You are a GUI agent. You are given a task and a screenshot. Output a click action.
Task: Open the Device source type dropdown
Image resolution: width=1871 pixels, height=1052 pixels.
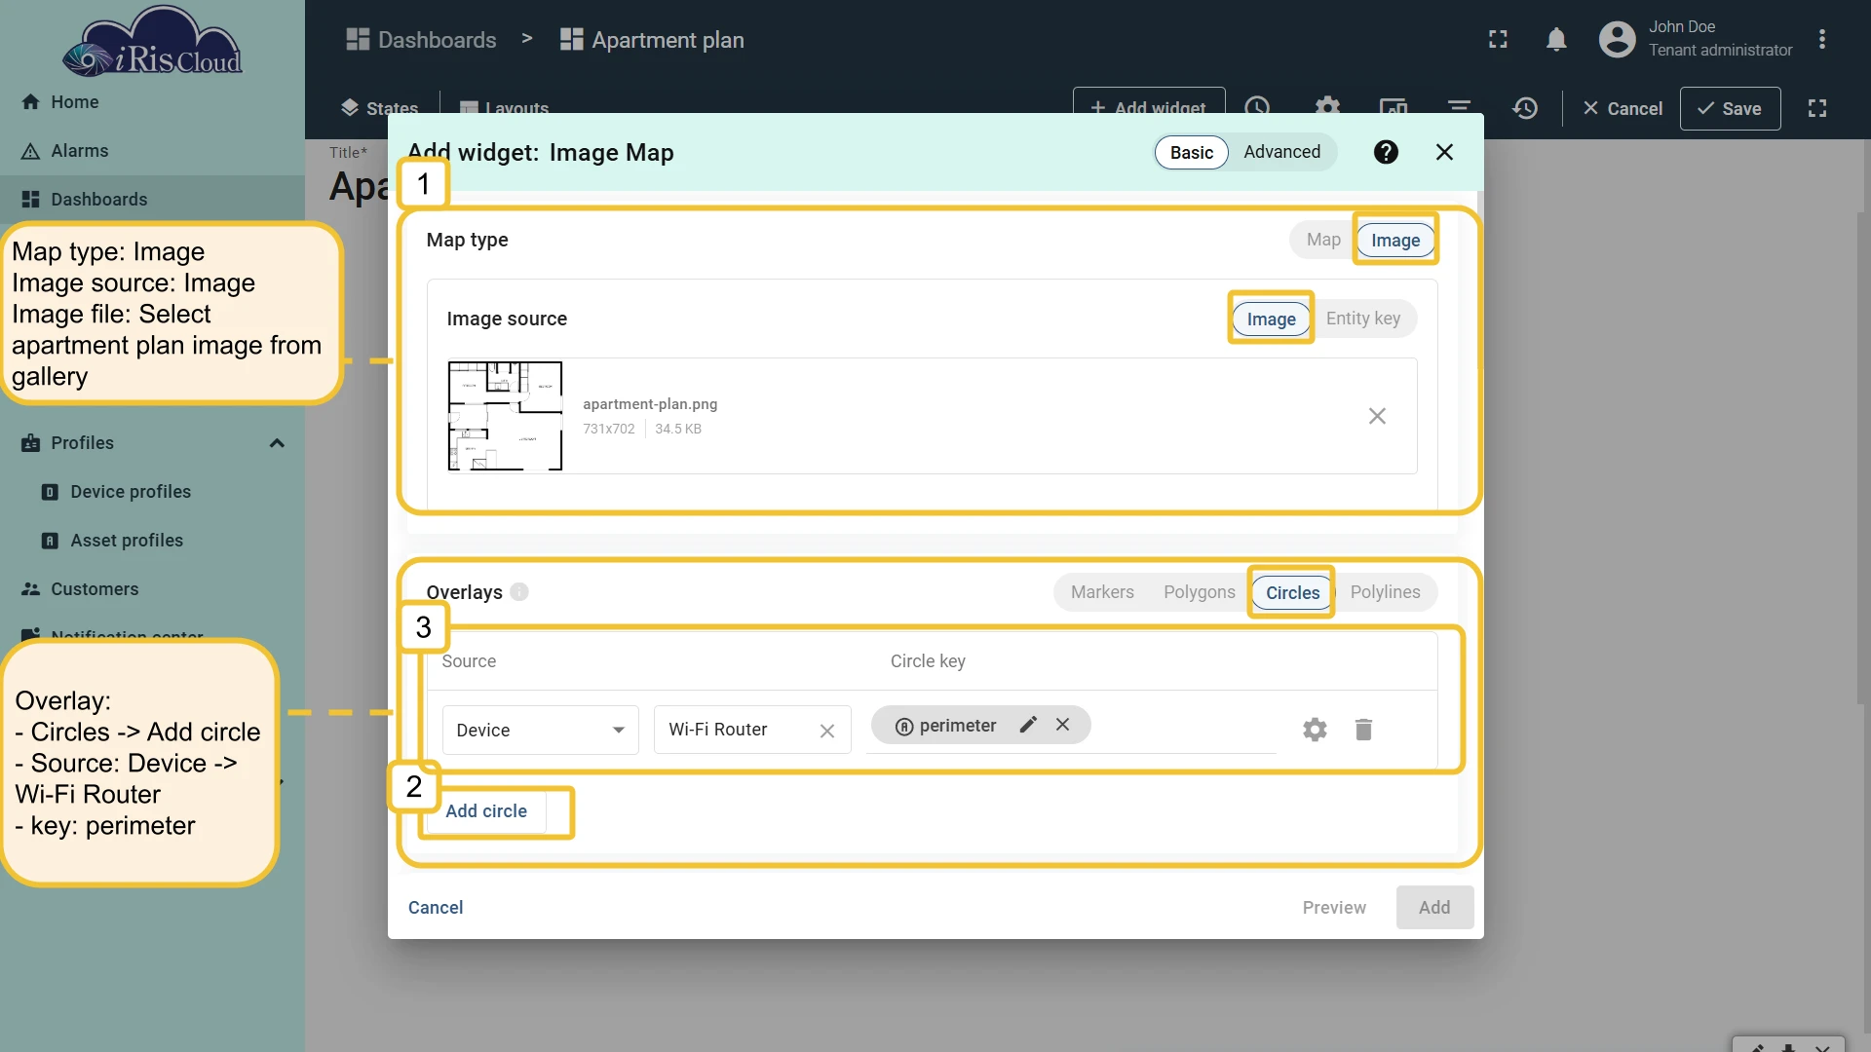click(x=540, y=730)
